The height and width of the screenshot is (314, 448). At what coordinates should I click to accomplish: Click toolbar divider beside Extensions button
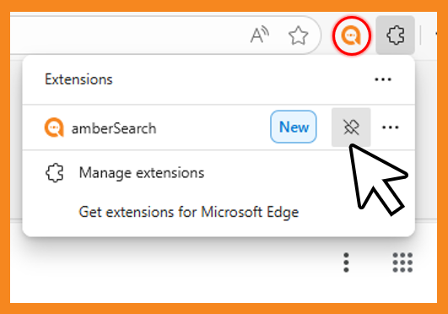click(x=420, y=35)
